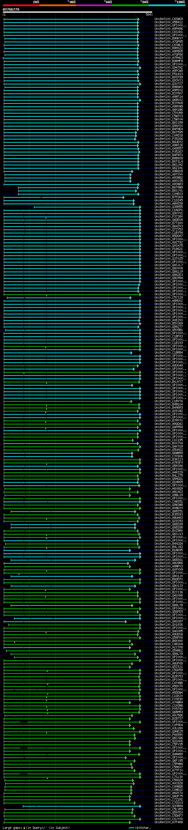View the UniRef100_Q4GXH7 entry
Viewport: 188px width, 830px height.
tap(169, 621)
